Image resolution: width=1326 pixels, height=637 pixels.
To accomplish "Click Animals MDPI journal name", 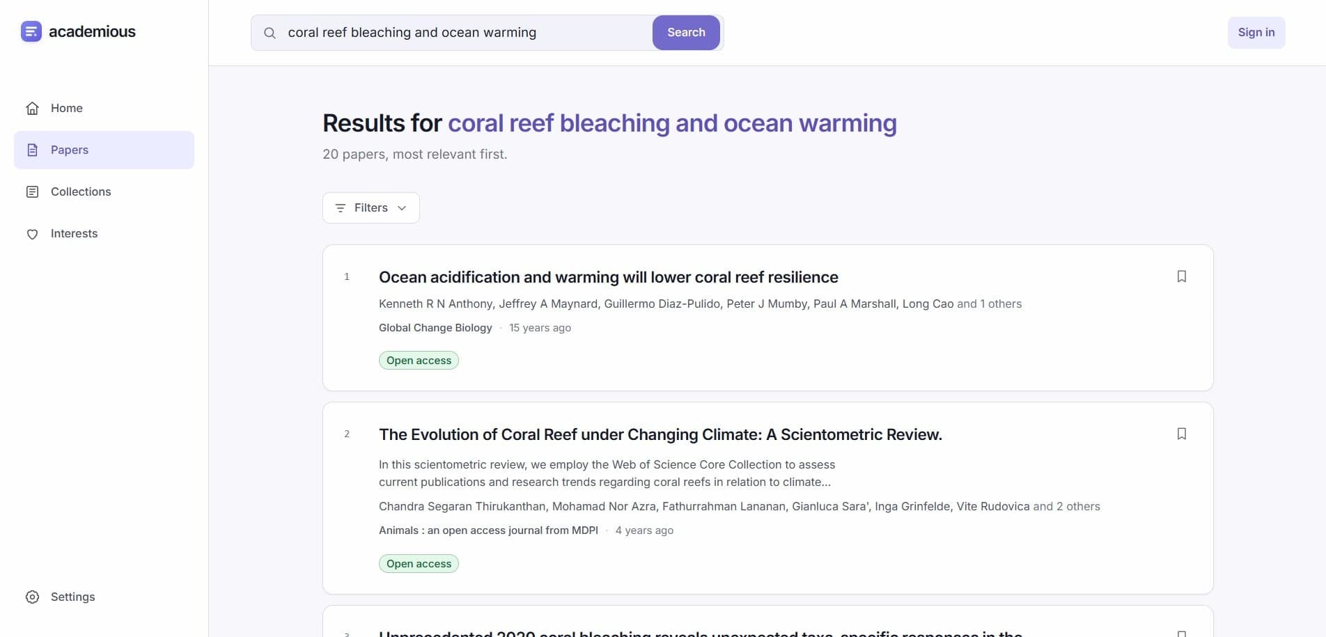I will [488, 530].
